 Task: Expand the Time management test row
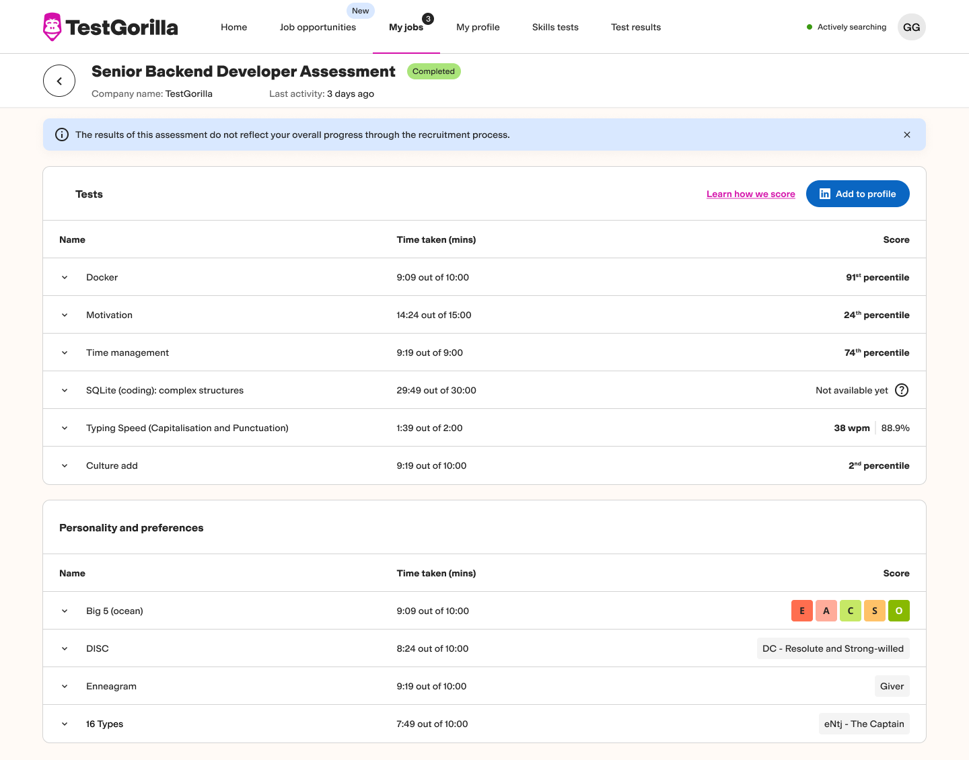click(x=65, y=352)
